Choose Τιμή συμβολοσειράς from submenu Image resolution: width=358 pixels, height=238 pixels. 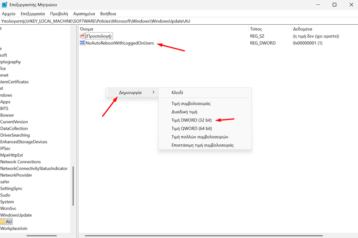[191, 103]
